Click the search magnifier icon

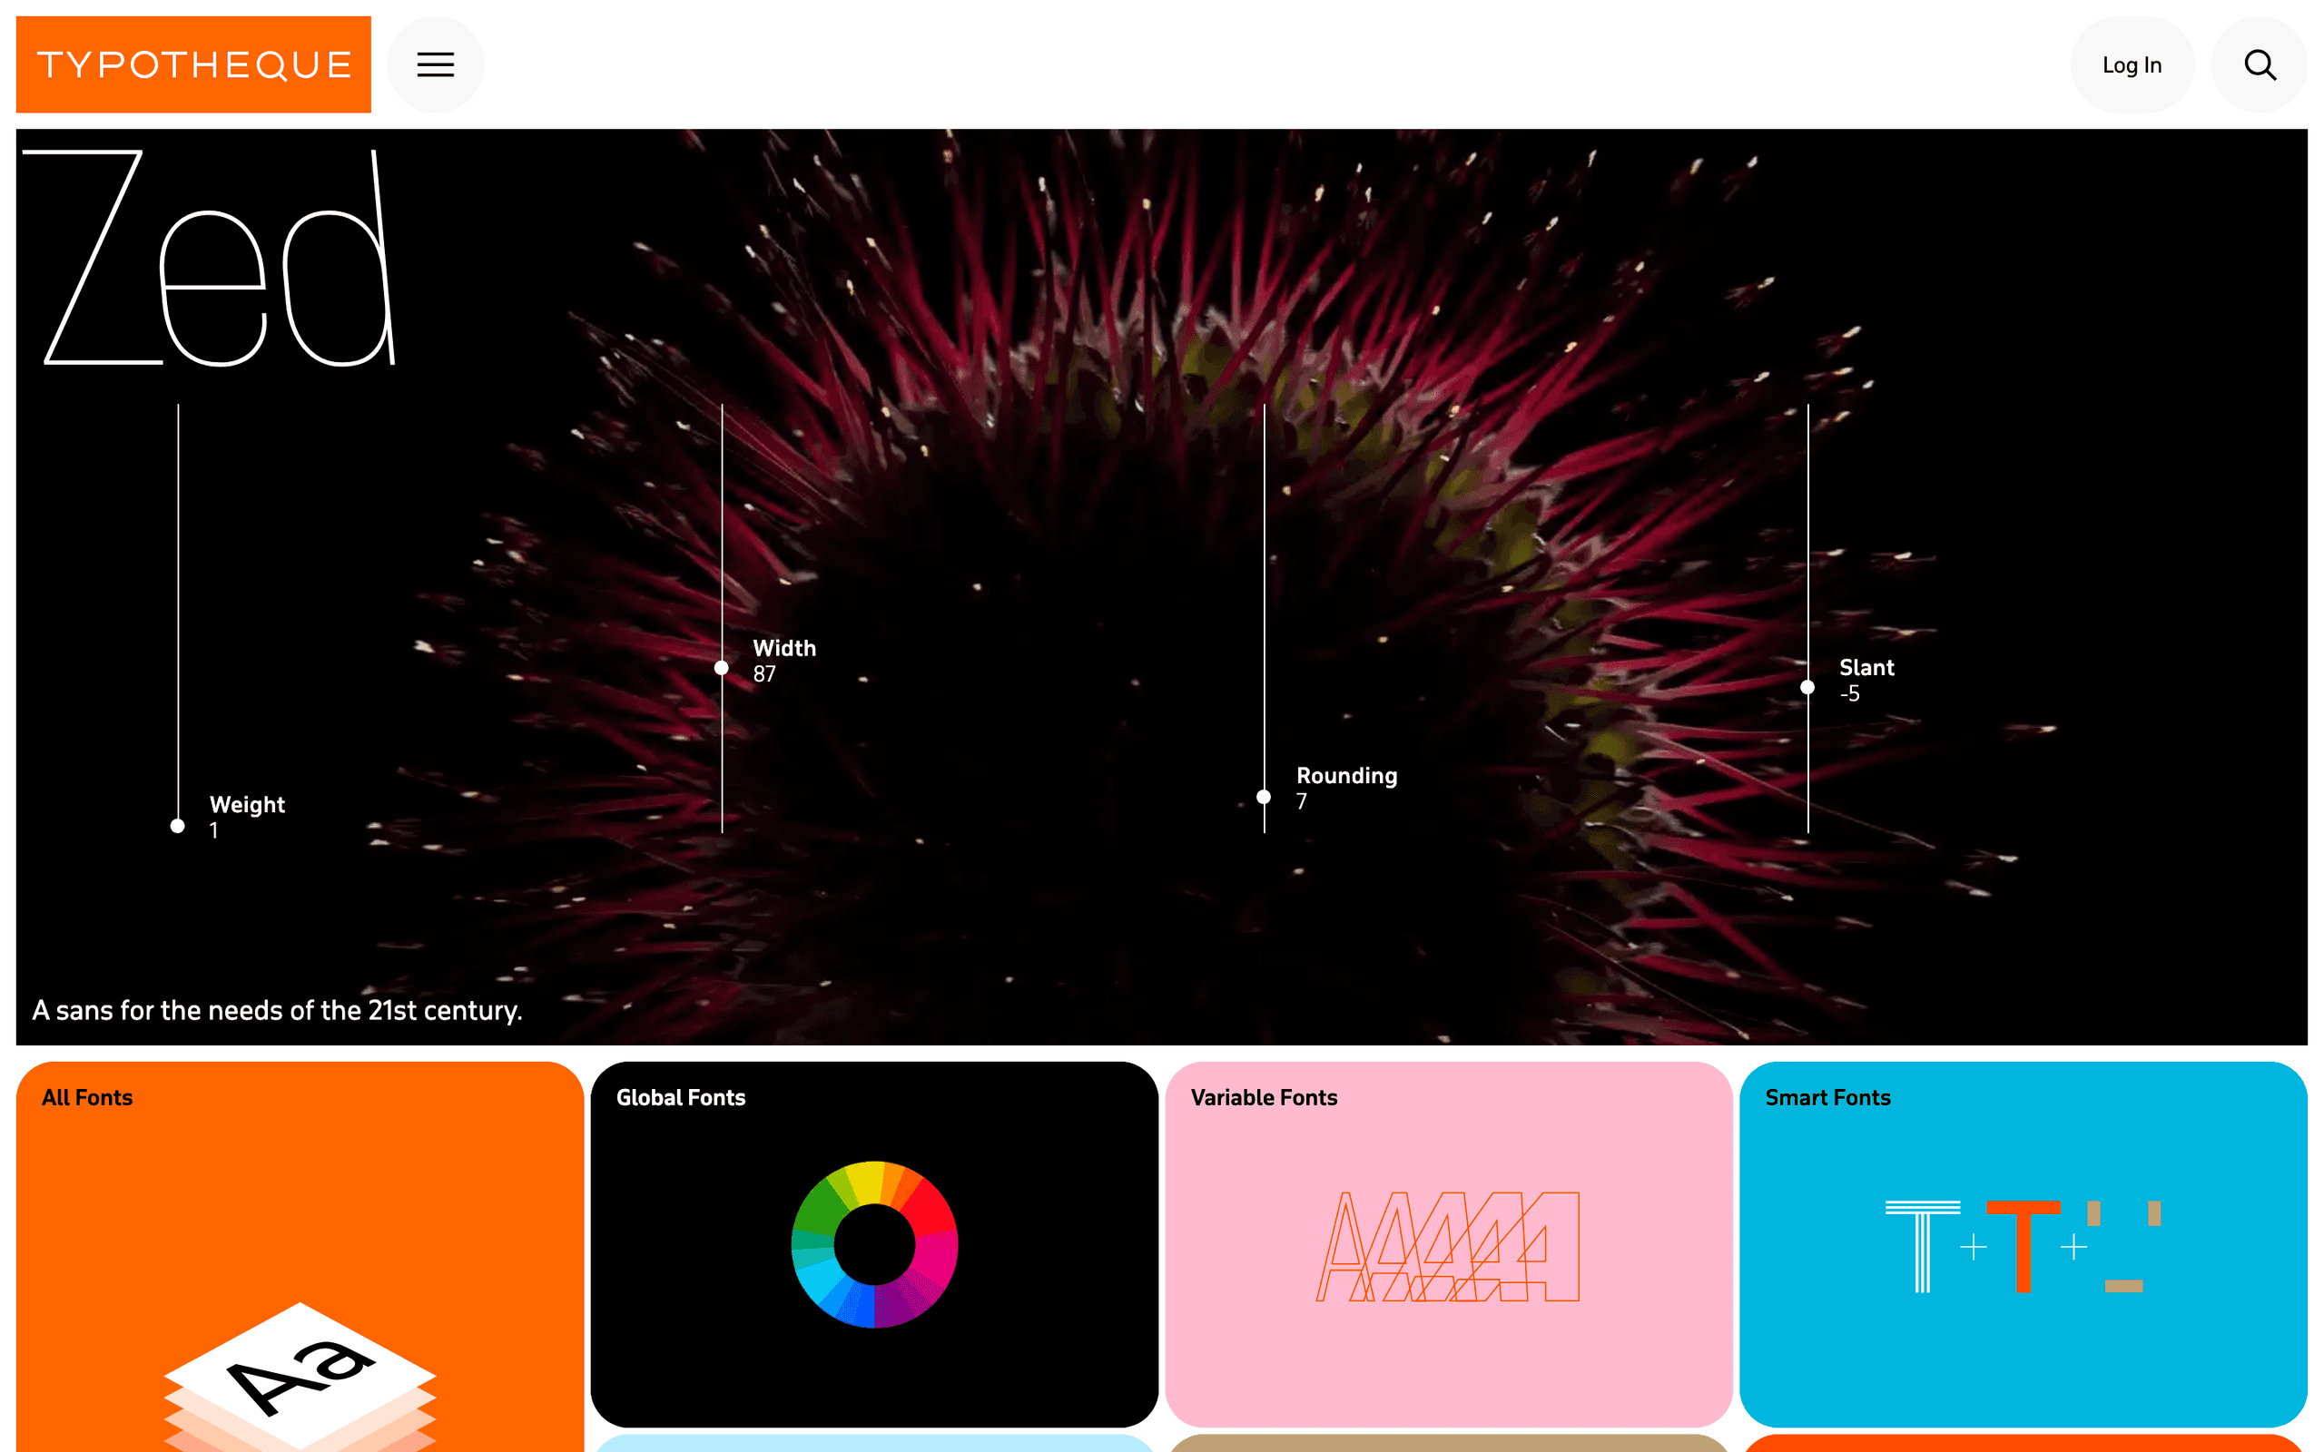pyautogui.click(x=2259, y=64)
